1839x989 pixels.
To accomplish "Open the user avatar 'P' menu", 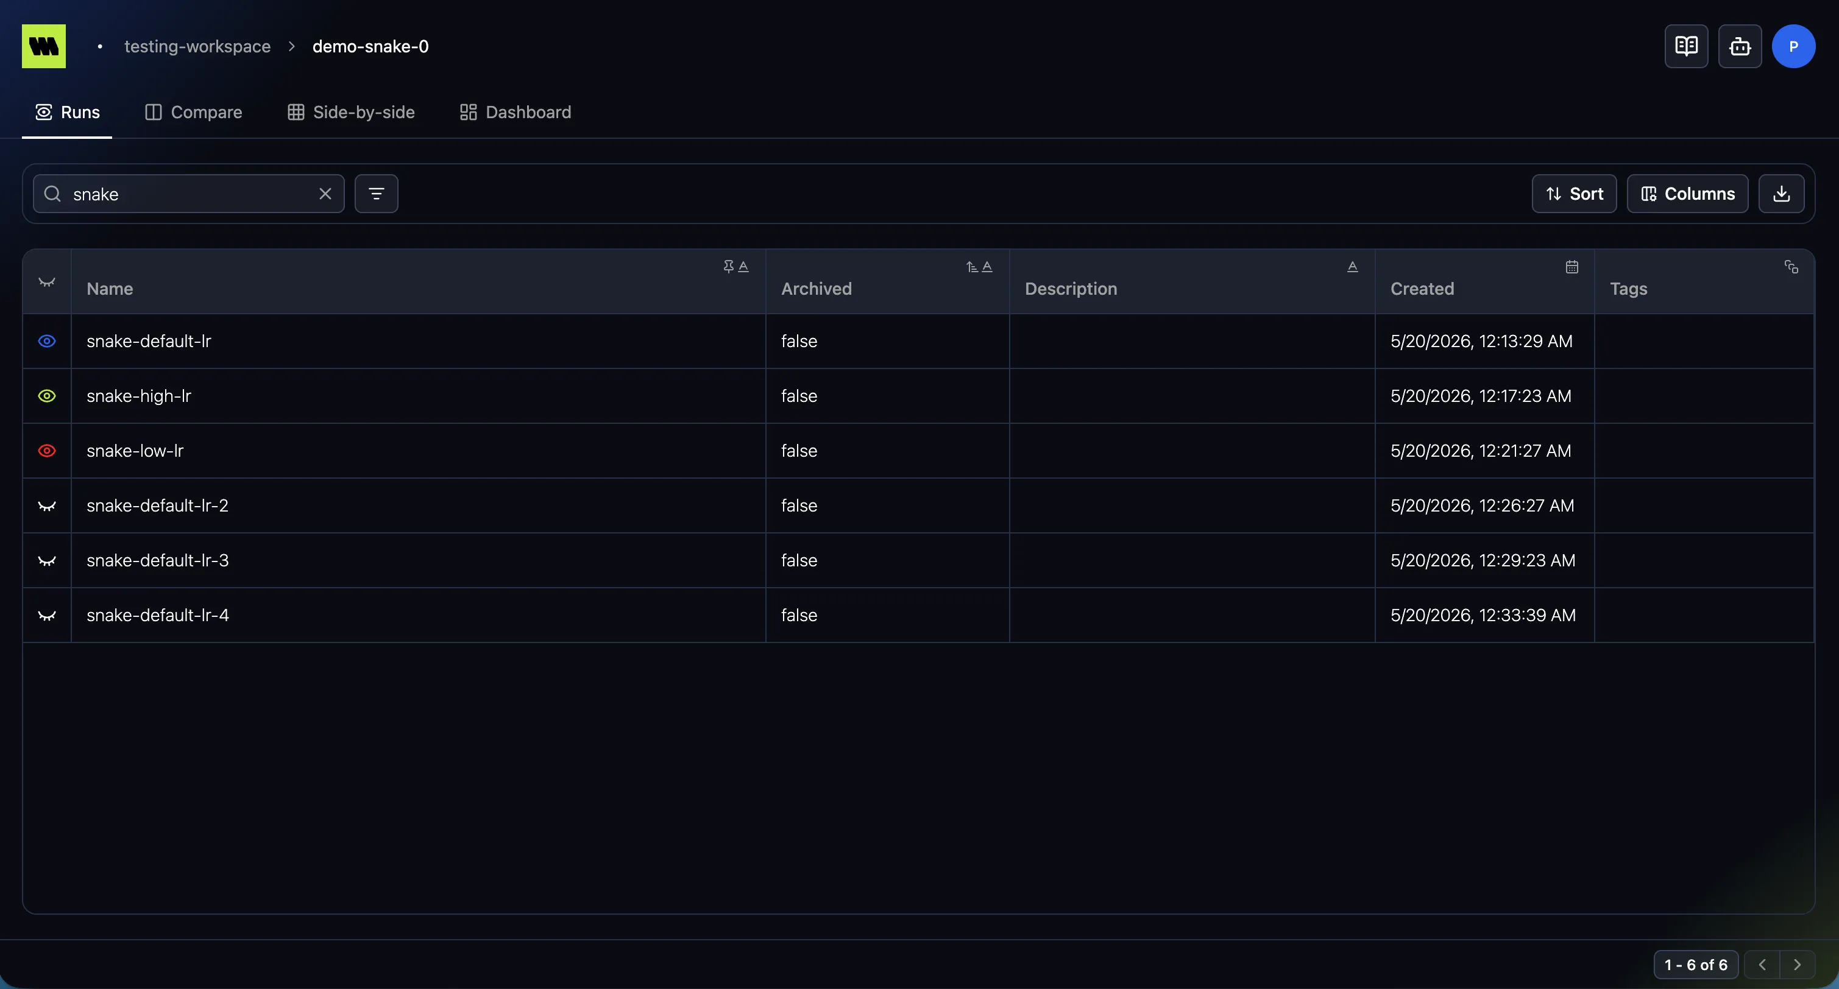I will 1793,46.
